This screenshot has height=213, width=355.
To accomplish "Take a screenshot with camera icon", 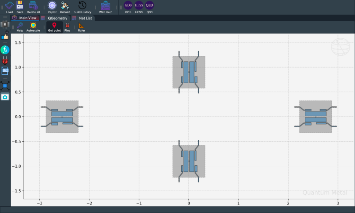I will [x=5, y=97].
